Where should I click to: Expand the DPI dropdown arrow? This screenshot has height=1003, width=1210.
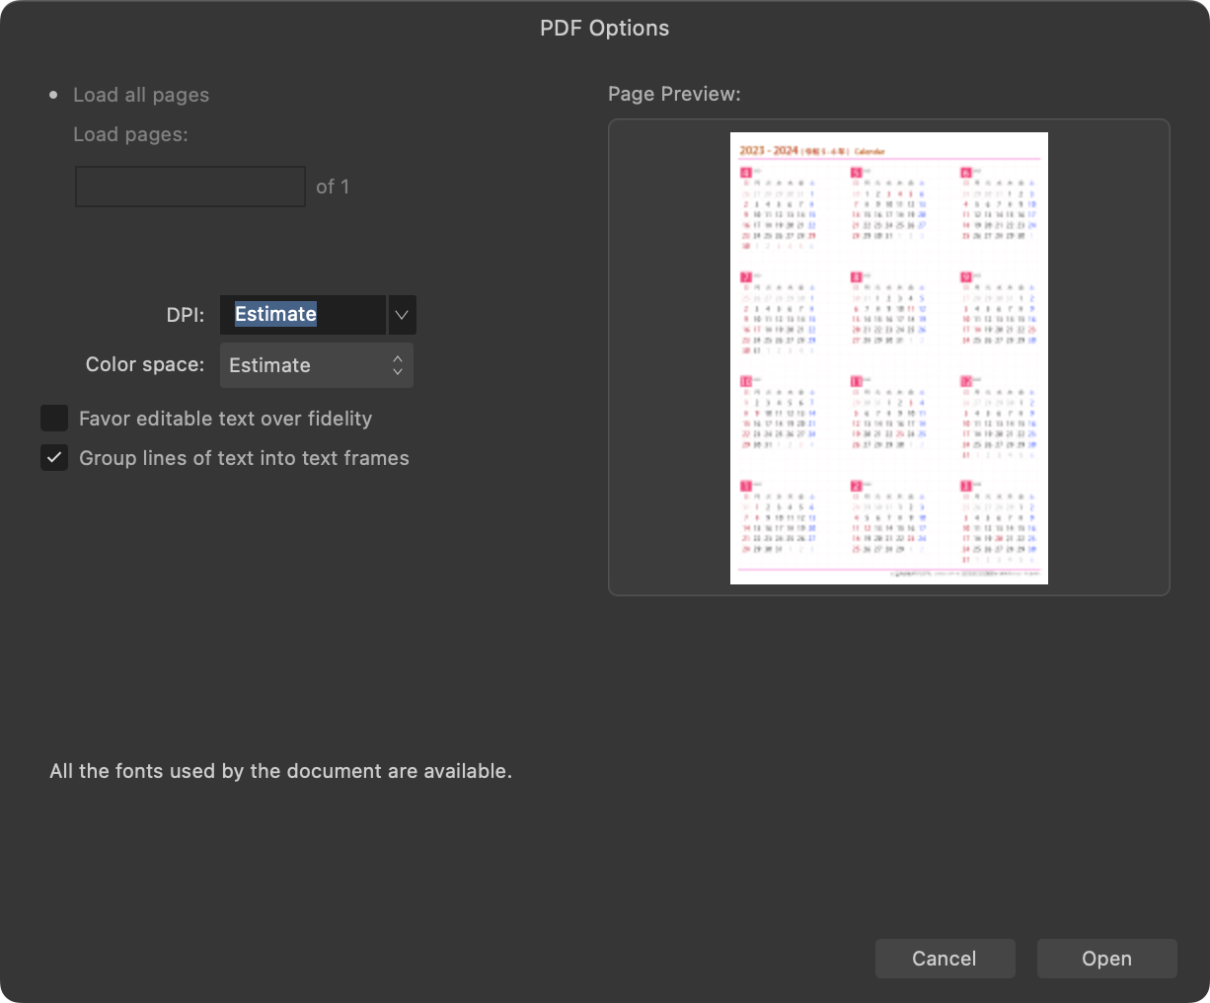coord(402,315)
